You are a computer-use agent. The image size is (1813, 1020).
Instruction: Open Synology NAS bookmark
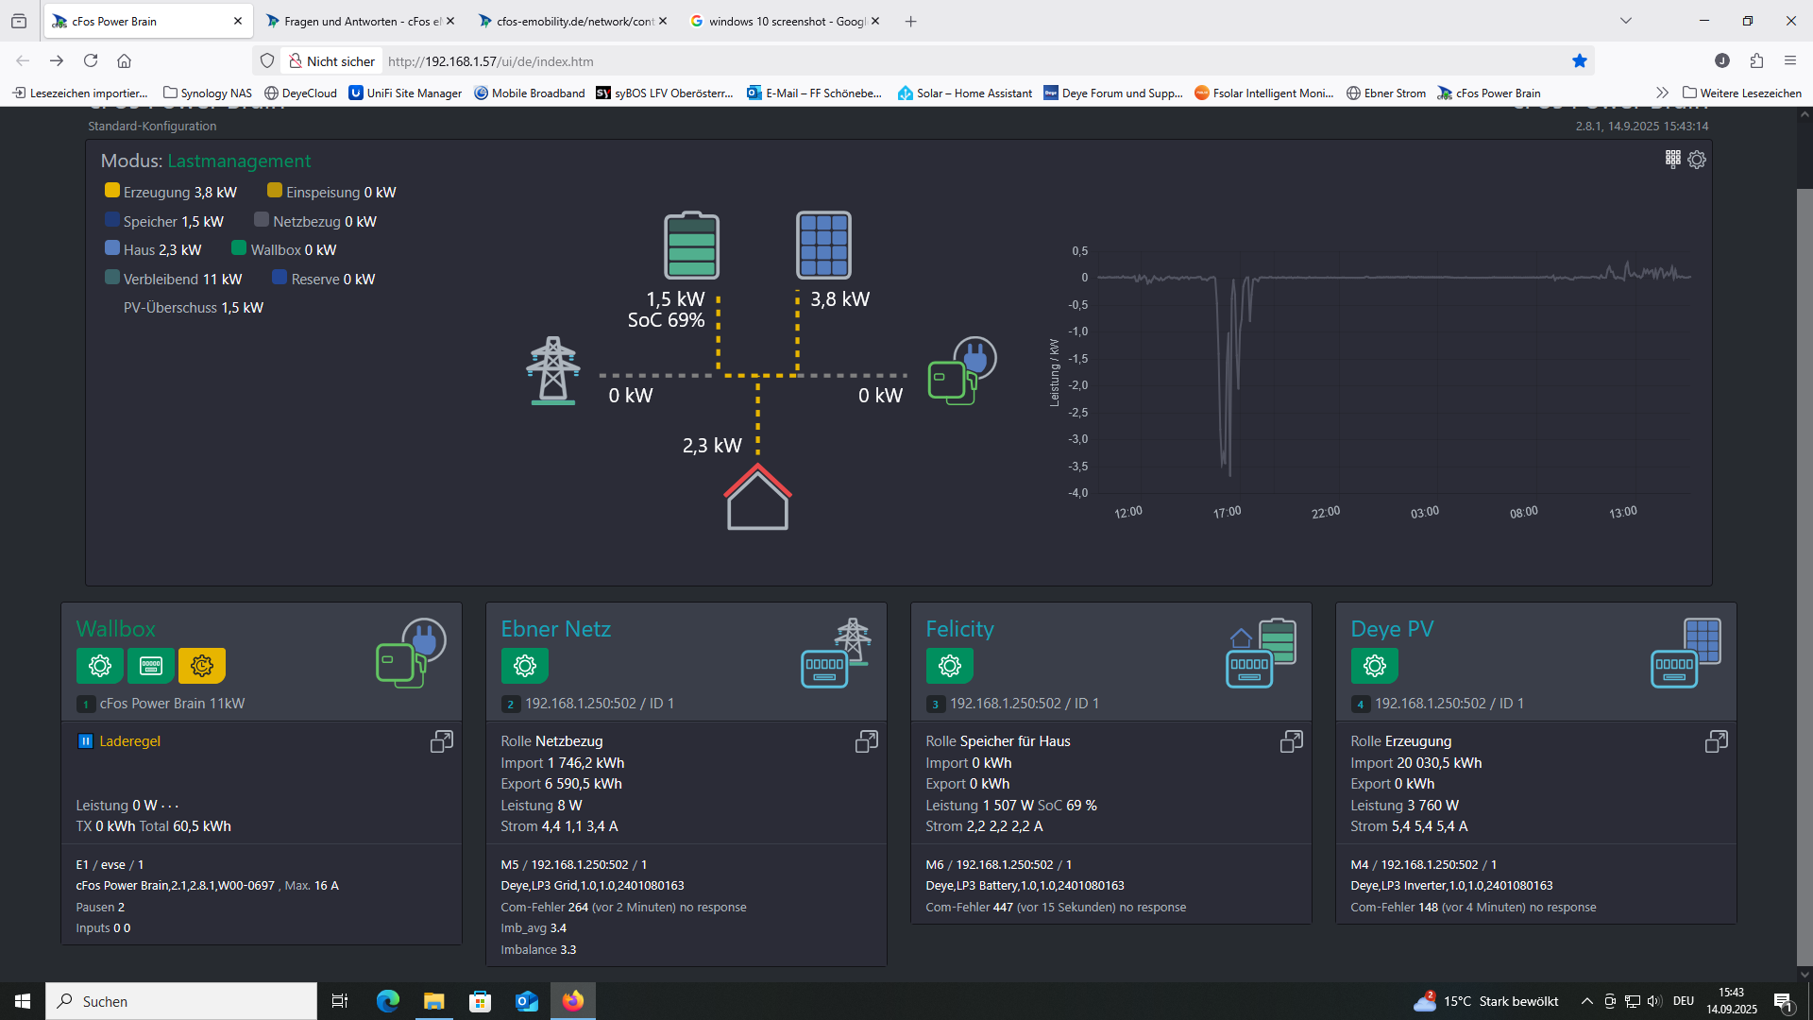coord(208,93)
